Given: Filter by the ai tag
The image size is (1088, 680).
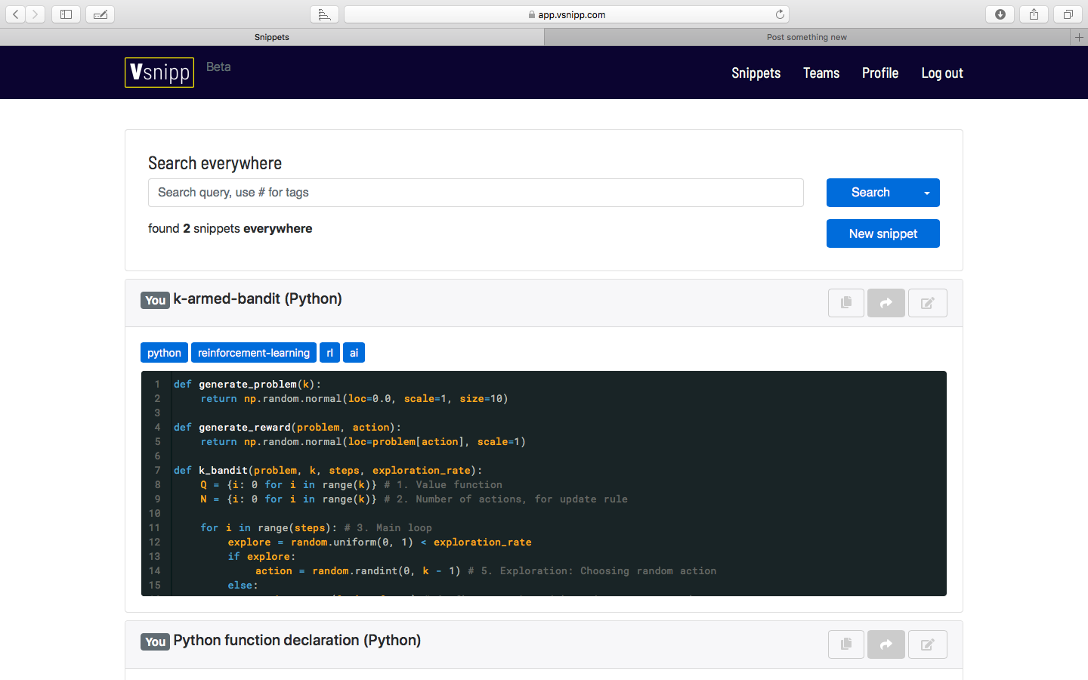Looking at the screenshot, I should tap(354, 353).
